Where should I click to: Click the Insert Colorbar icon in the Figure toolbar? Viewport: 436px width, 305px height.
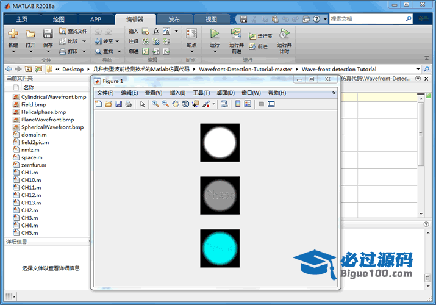click(238, 104)
